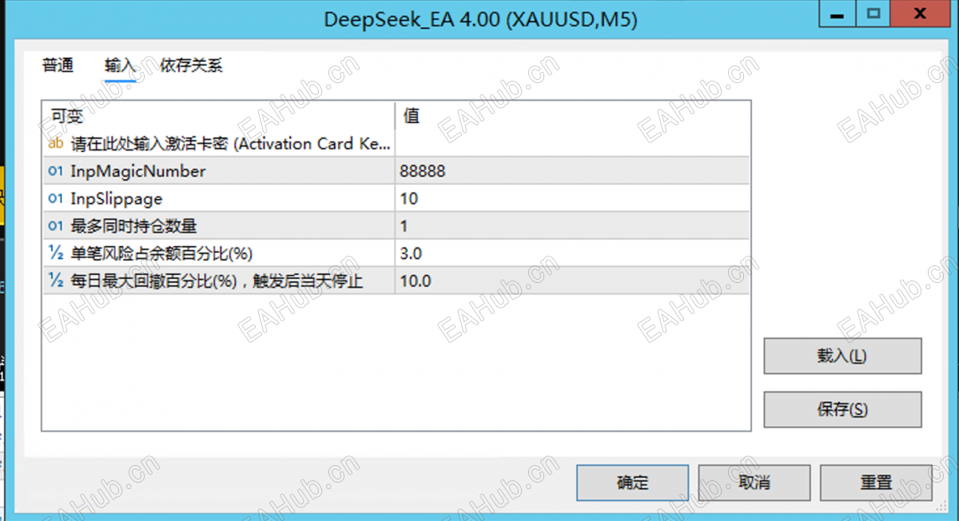
Task: Select the InpSlippage parameter name
Action: point(117,198)
